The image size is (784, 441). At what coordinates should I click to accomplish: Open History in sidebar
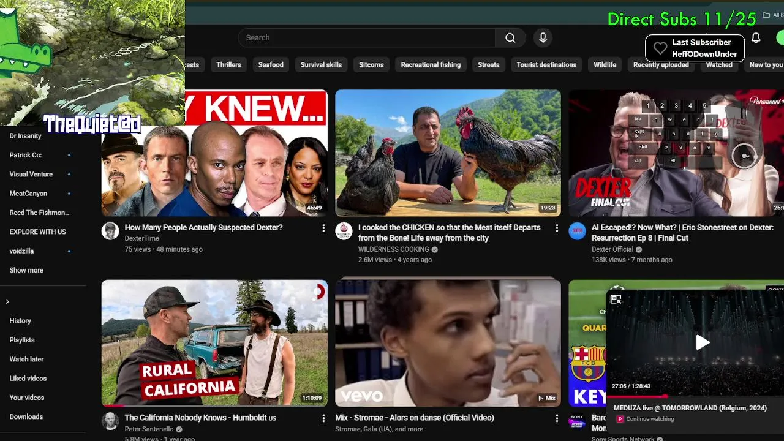point(20,321)
